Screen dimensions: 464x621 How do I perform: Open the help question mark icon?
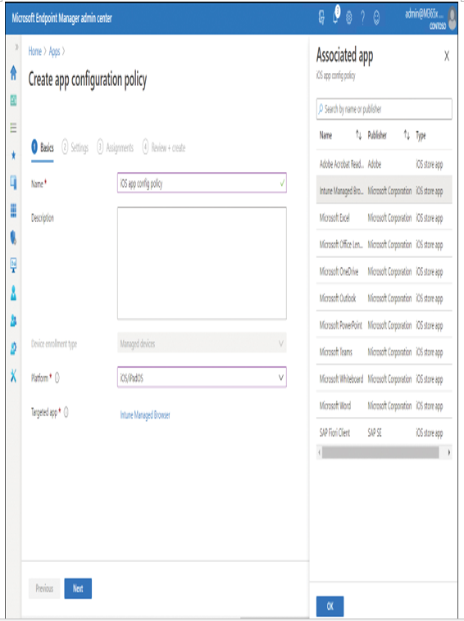362,18
